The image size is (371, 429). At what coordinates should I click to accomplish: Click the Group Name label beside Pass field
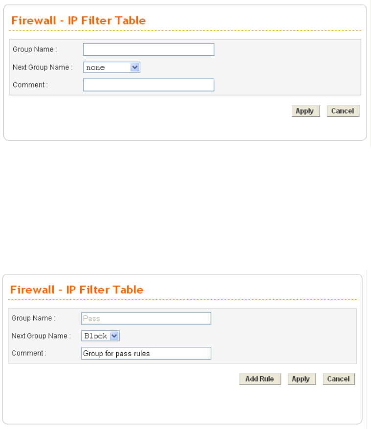point(33,318)
